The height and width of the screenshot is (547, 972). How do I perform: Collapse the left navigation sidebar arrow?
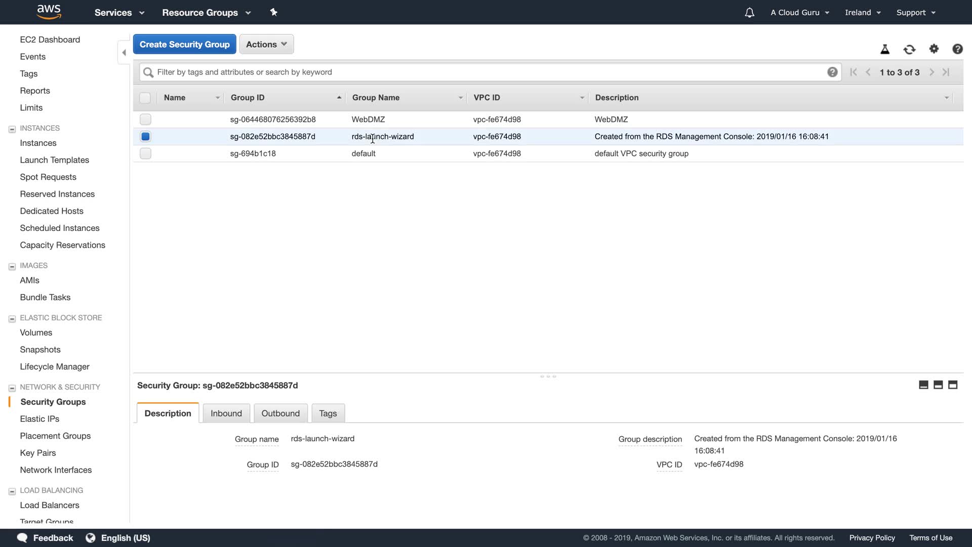click(124, 53)
